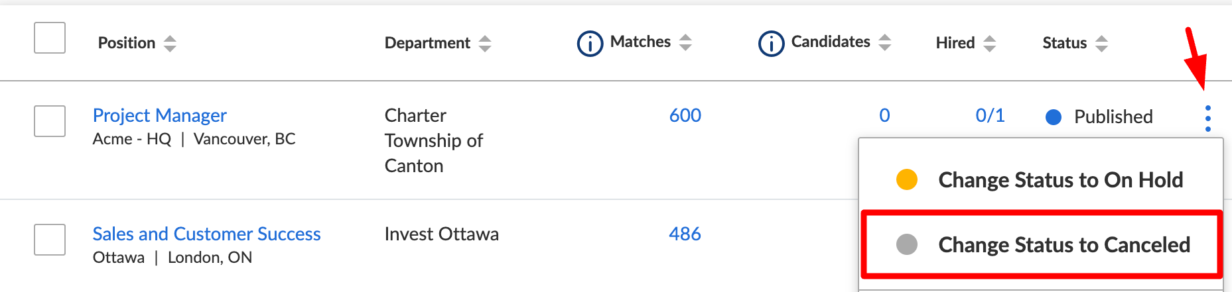Choose Change Status to On Hold
The width and height of the screenshot is (1232, 292).
point(1060,180)
